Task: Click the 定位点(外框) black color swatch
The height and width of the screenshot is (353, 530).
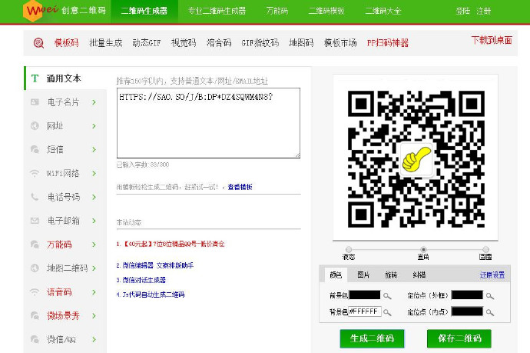Action: (467, 295)
